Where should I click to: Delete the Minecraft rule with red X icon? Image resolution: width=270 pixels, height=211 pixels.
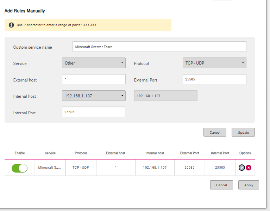click(249, 168)
